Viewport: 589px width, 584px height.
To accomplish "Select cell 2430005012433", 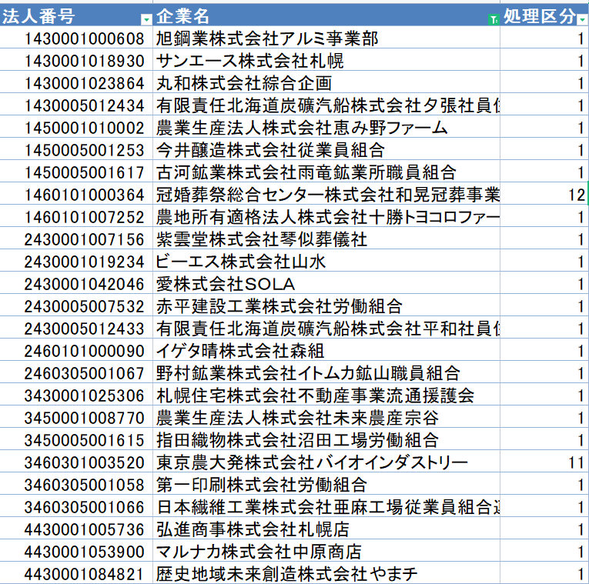I will pos(76,327).
